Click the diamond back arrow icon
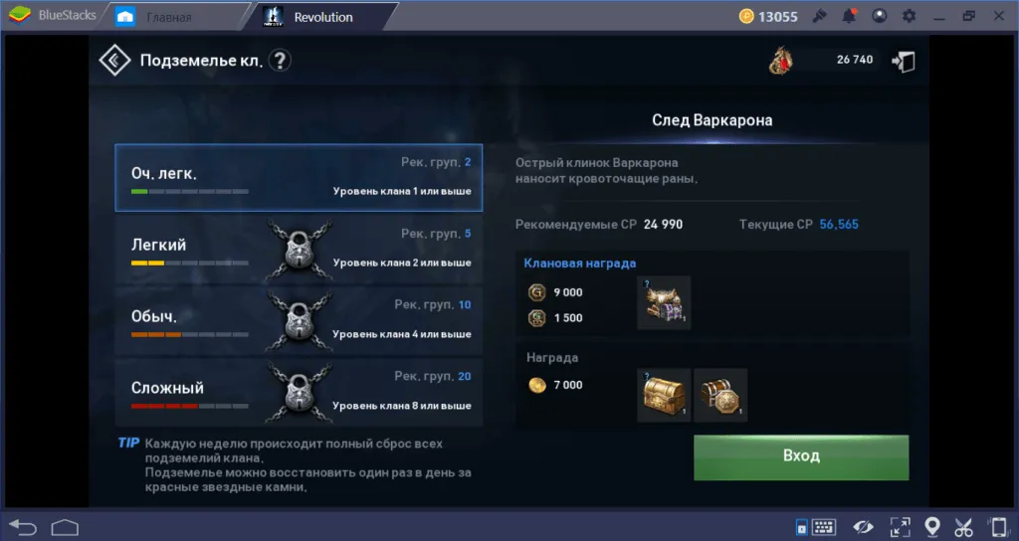The height and width of the screenshot is (541, 1019). coord(114,61)
